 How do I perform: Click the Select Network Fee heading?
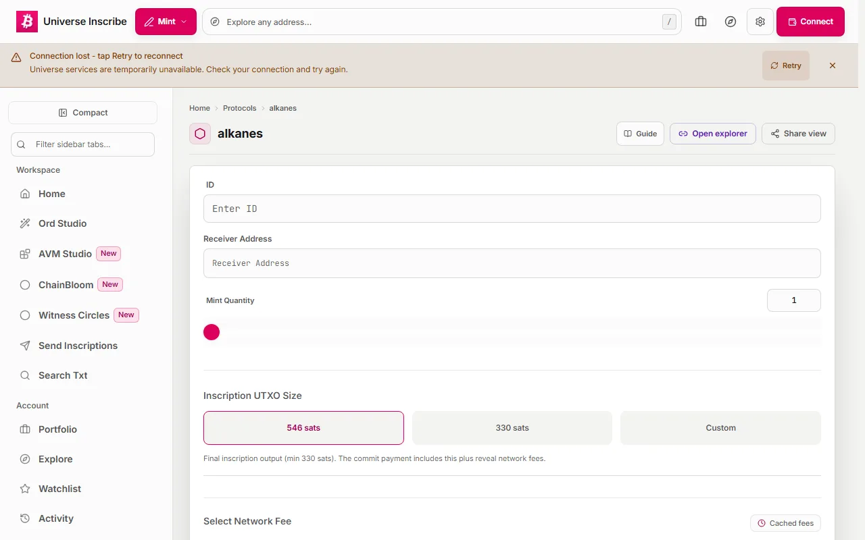tap(247, 521)
